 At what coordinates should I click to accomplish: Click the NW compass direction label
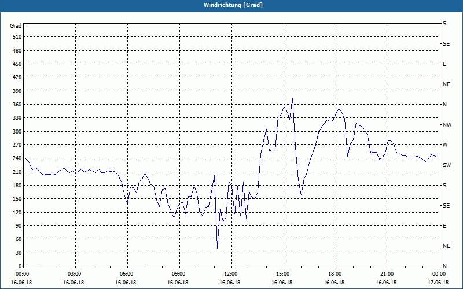(x=447, y=125)
